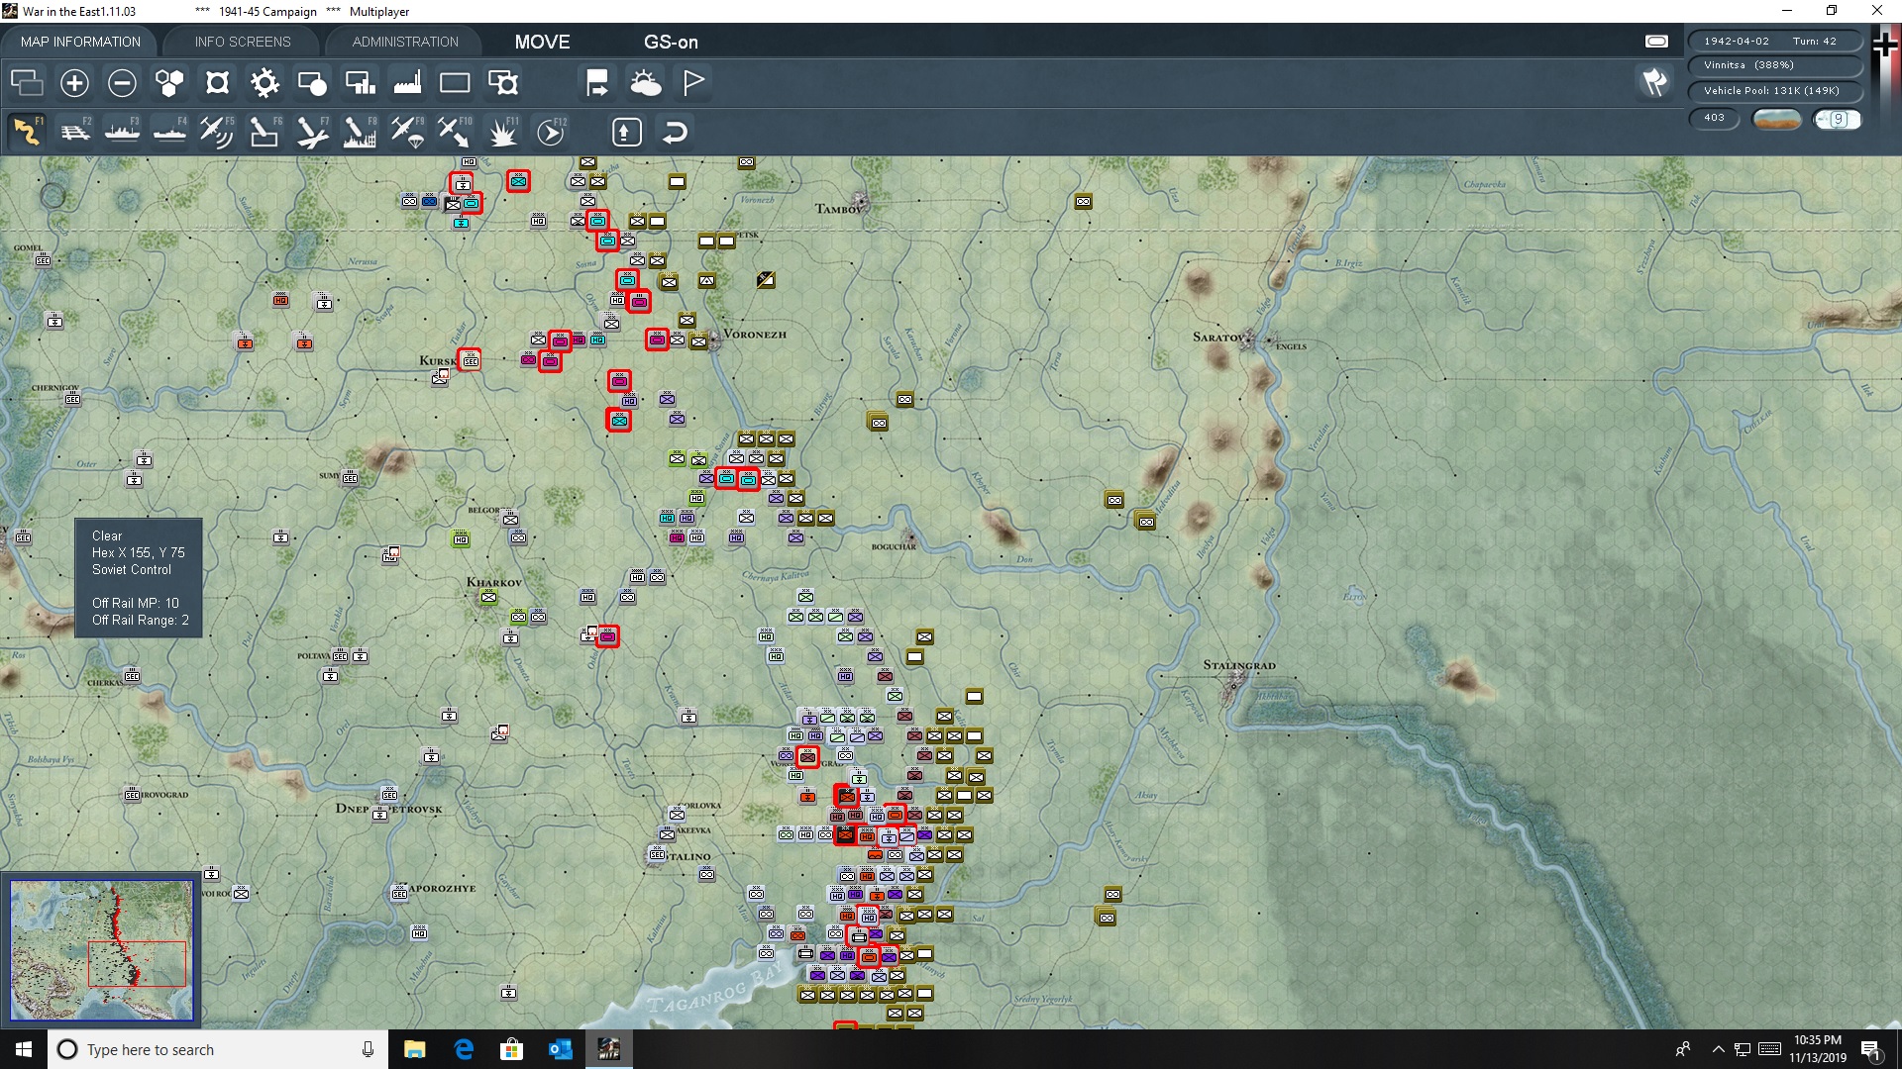Click the Type here to search box
The width and height of the screenshot is (1902, 1069).
tap(218, 1049)
